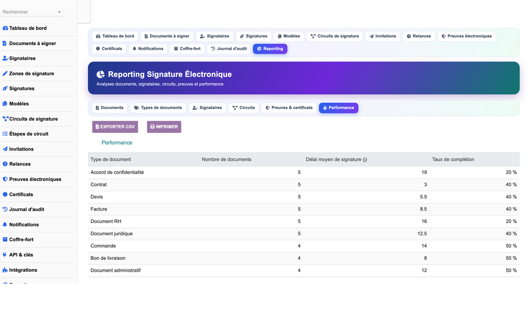Click the Invitations paper-plane icon in sidebar
Screen dimensions: 531x328
(x=5, y=149)
